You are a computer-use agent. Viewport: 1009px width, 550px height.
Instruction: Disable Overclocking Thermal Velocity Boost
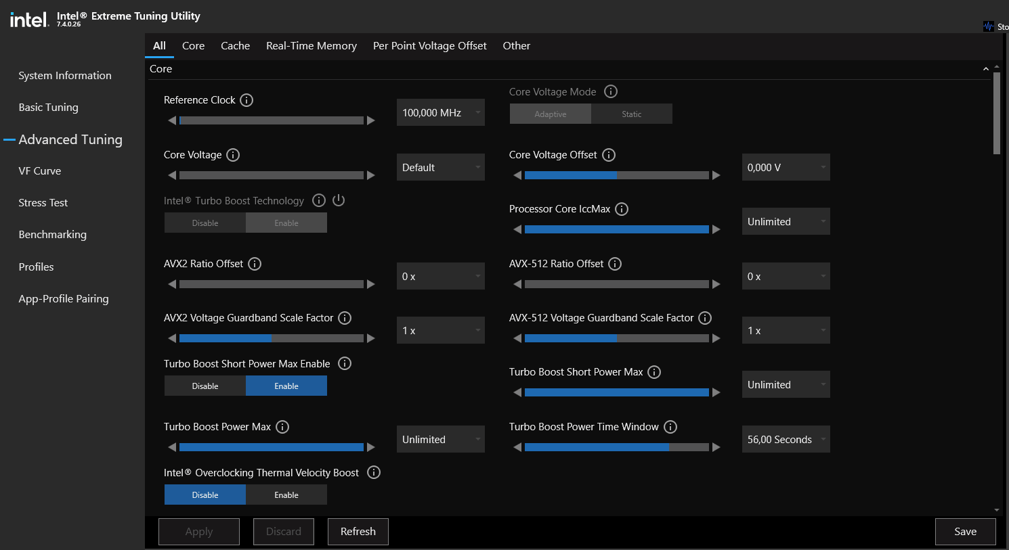click(205, 495)
